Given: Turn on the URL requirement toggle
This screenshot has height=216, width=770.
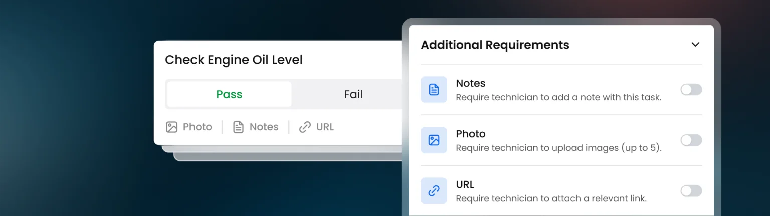Looking at the screenshot, I should [691, 191].
